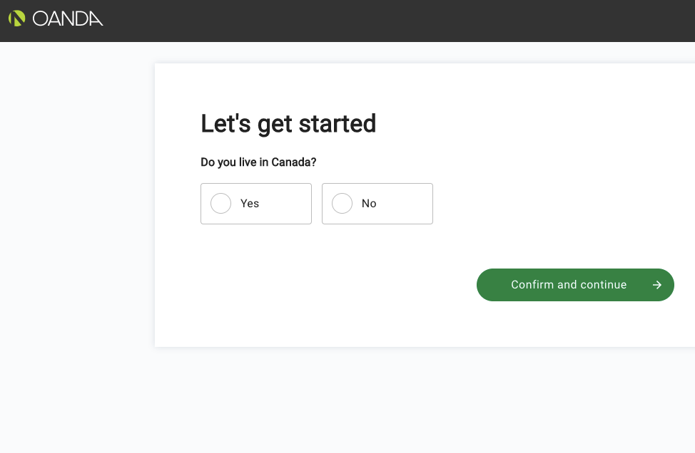
Task: Click empty area inside the Yes option box
Action: (x=286, y=204)
